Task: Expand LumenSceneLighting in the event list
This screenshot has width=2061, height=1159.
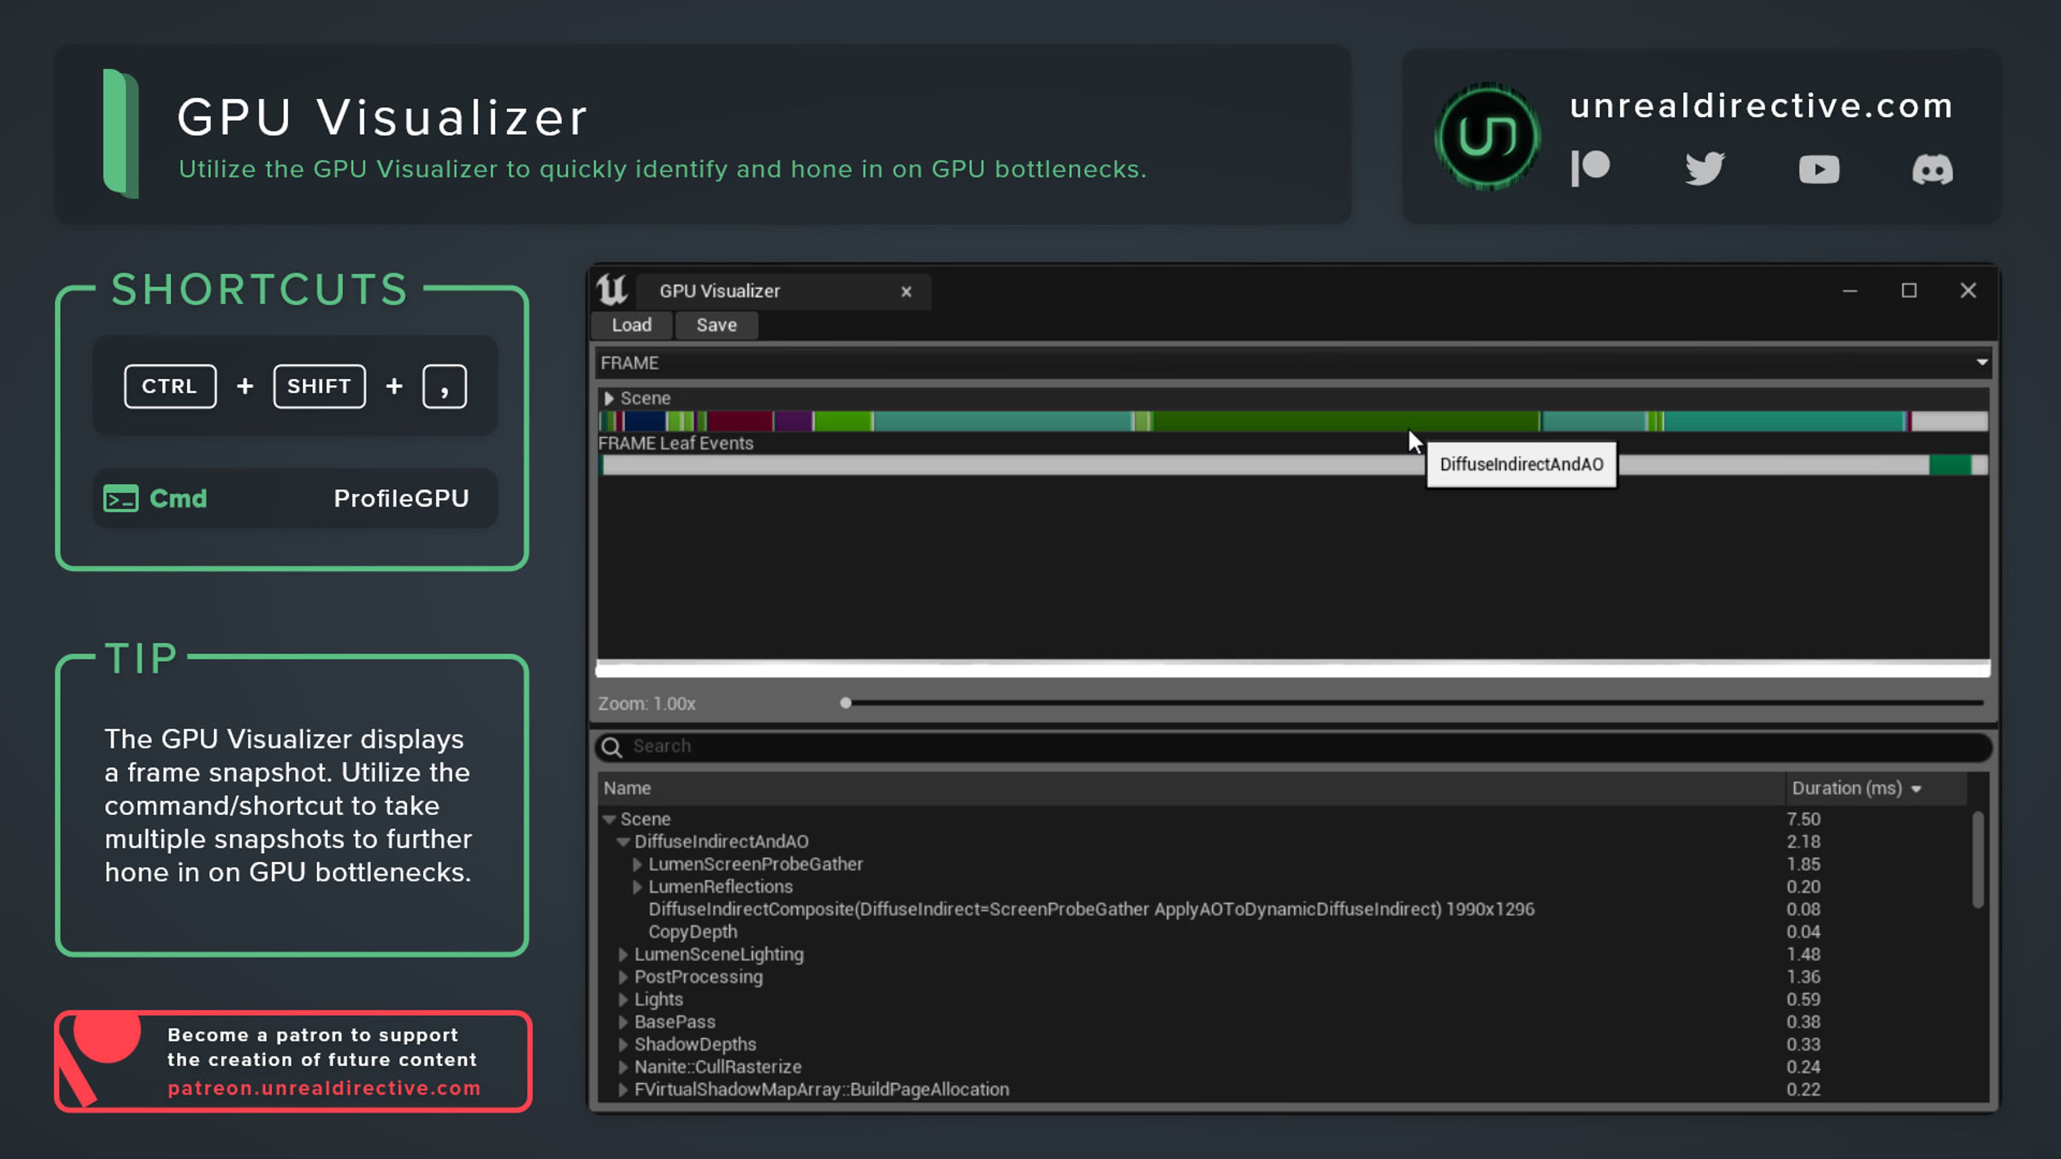Action: [623, 954]
